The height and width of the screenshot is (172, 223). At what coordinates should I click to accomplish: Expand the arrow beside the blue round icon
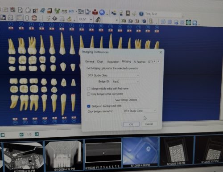pyautogui.click(x=107, y=14)
